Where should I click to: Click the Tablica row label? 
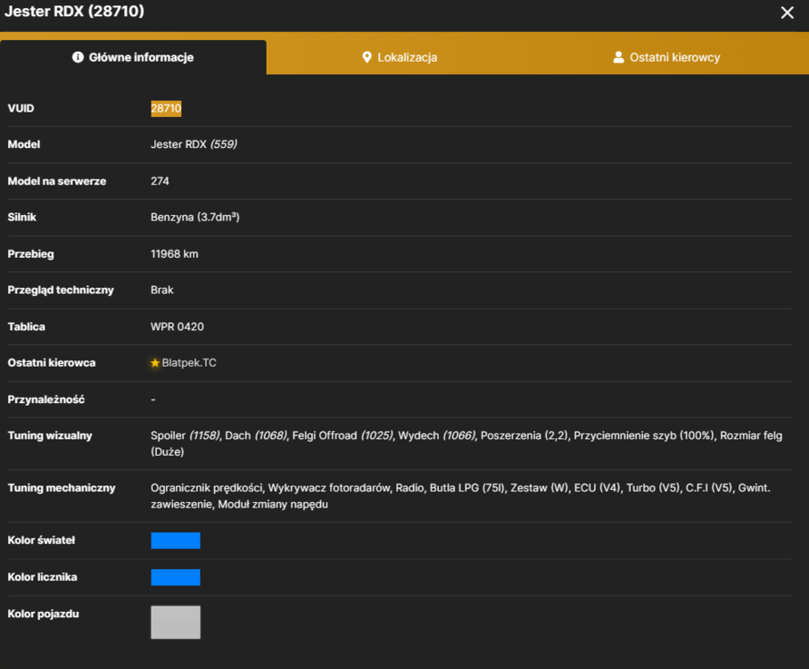coord(27,326)
